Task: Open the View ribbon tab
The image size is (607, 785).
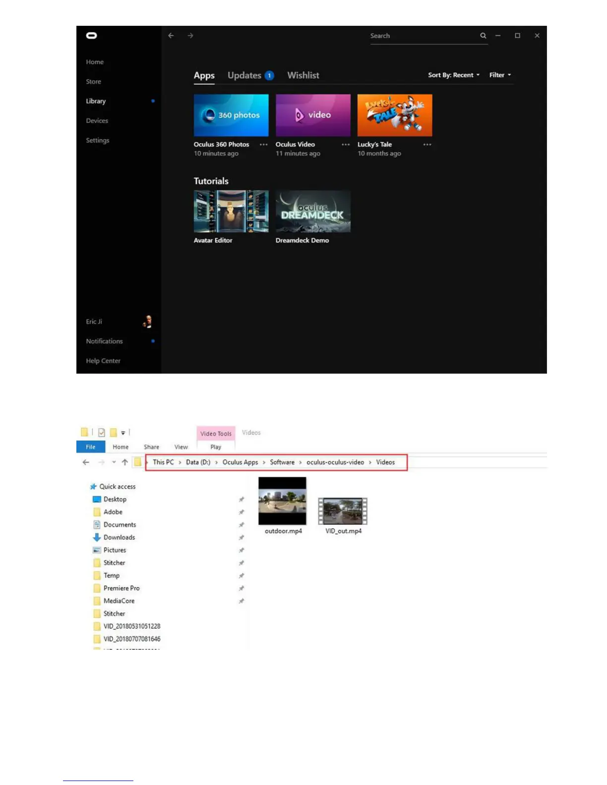Action: 181,447
